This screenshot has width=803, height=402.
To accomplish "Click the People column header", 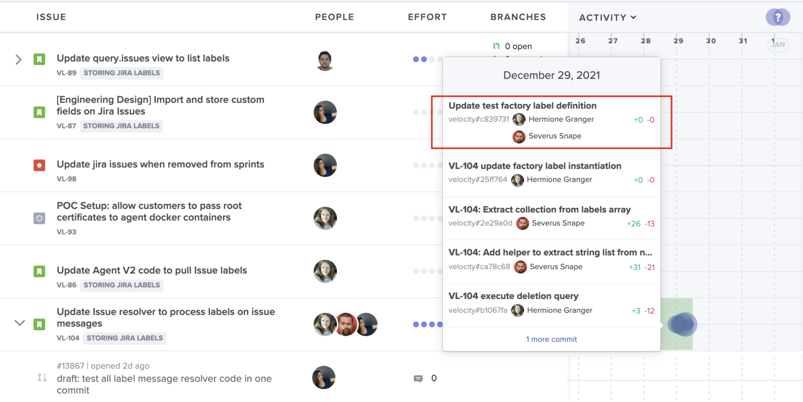I will tap(334, 17).
